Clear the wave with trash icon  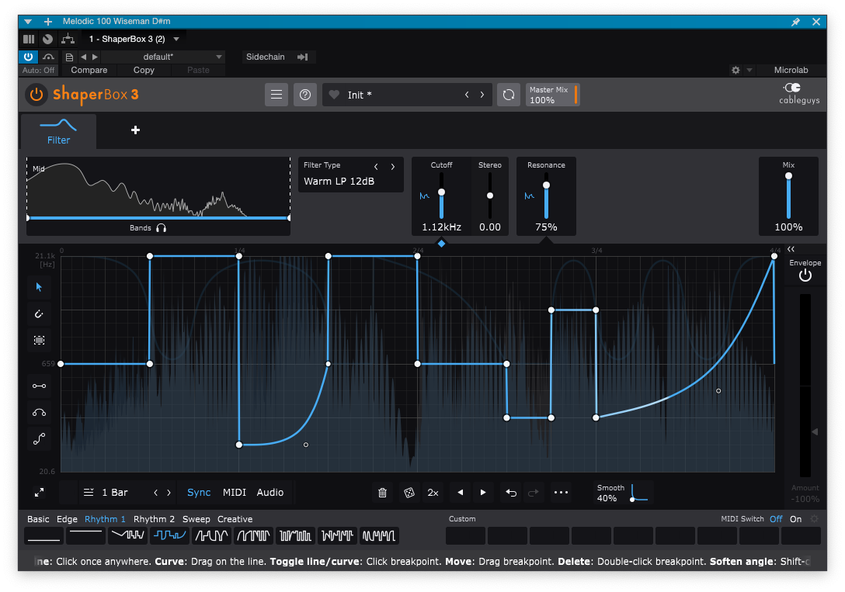(x=383, y=493)
